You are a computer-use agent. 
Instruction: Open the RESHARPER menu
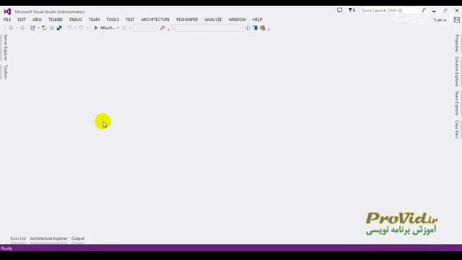[x=187, y=20]
